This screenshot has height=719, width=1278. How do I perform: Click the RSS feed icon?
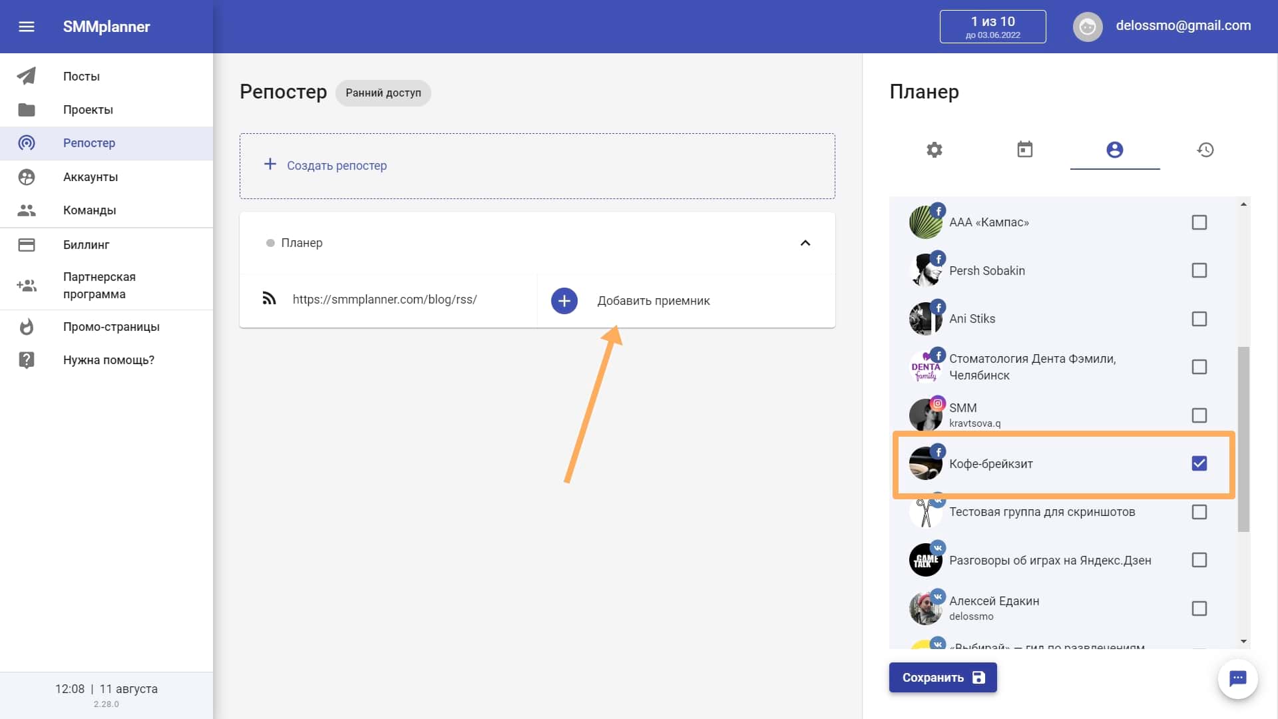pos(269,299)
